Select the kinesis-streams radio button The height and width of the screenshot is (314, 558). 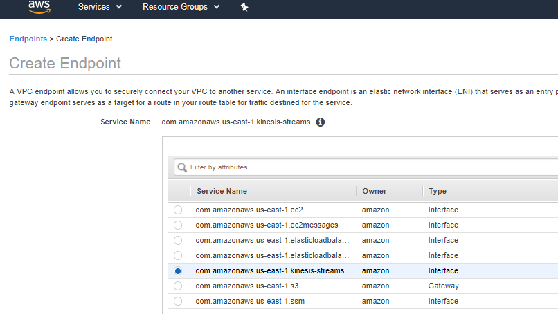click(178, 270)
